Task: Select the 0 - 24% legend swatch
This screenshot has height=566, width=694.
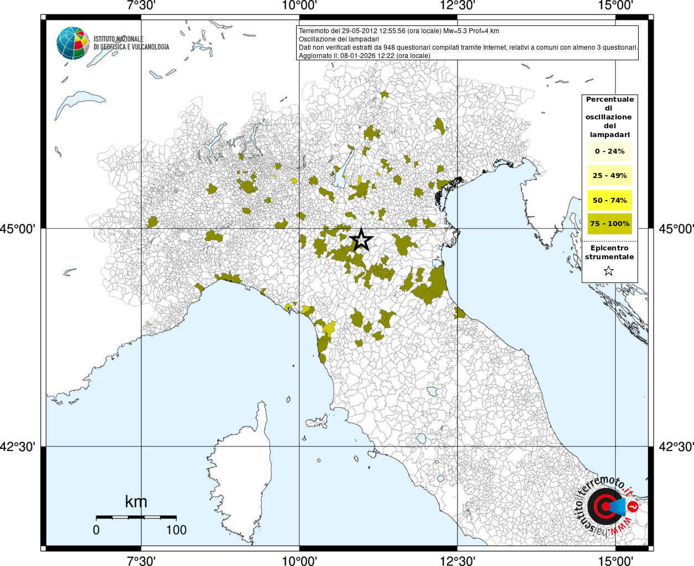Action: point(609,151)
